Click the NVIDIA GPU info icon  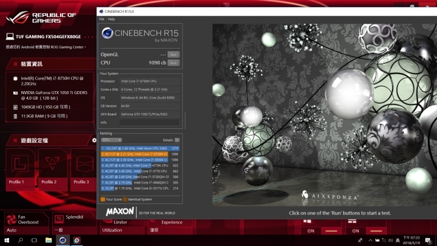(x=15, y=93)
